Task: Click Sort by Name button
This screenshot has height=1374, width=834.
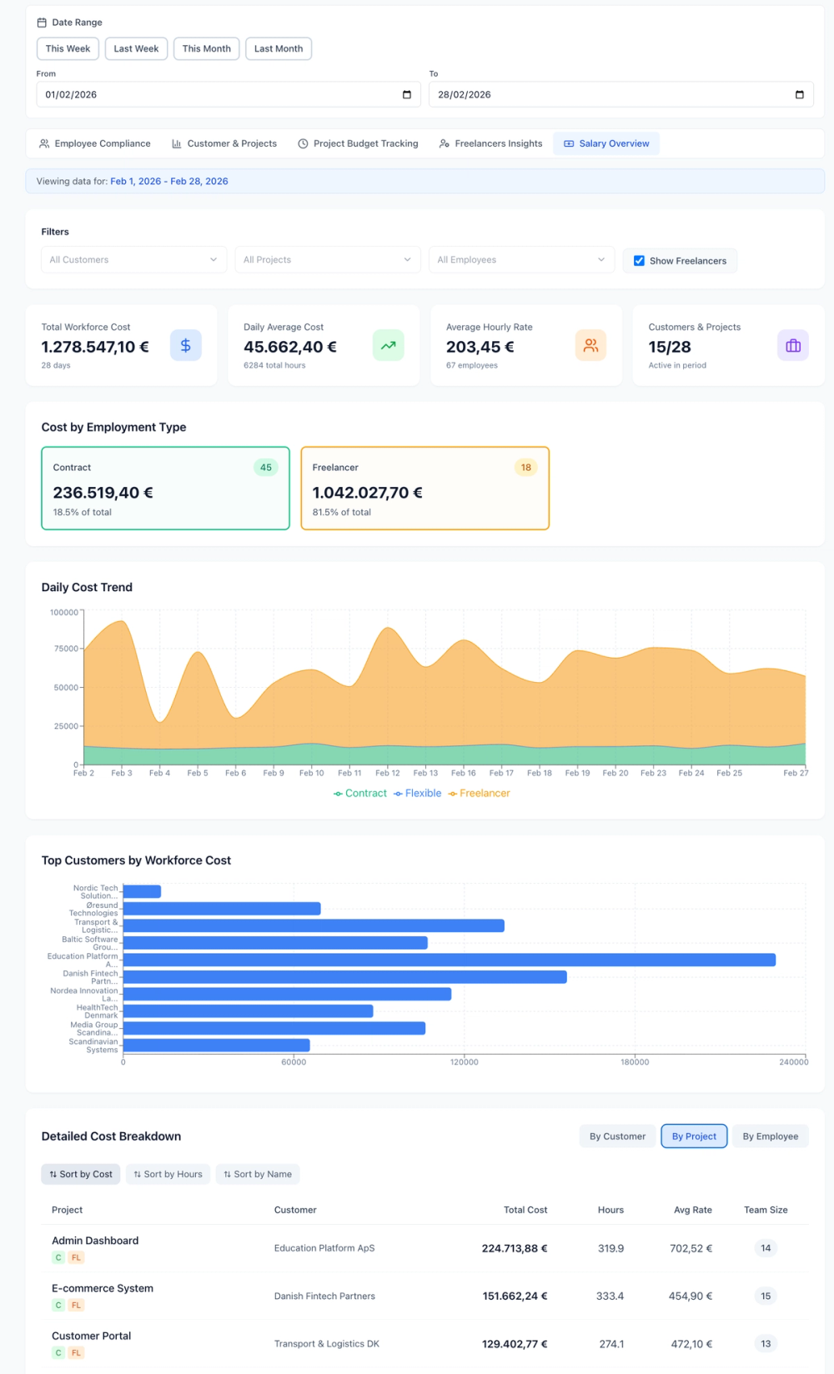Action: pos(258,1174)
